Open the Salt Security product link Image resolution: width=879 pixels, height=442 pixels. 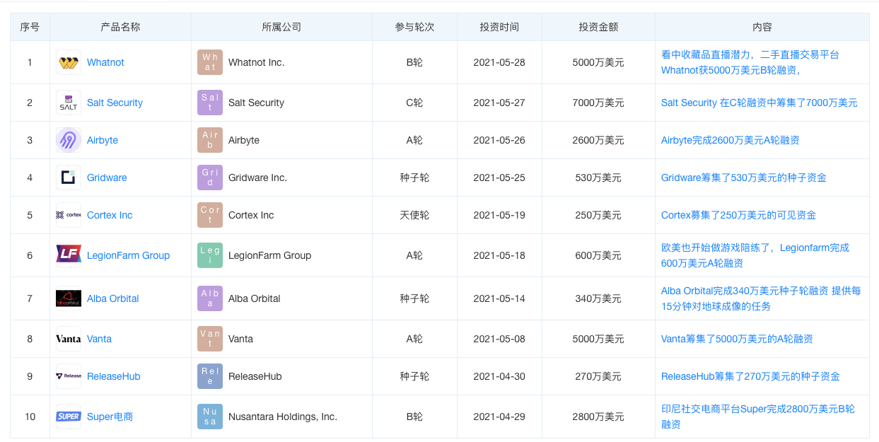point(115,103)
